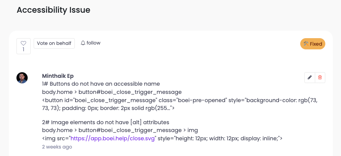Open Minthaik Ep's profile avatar

pos(22,78)
